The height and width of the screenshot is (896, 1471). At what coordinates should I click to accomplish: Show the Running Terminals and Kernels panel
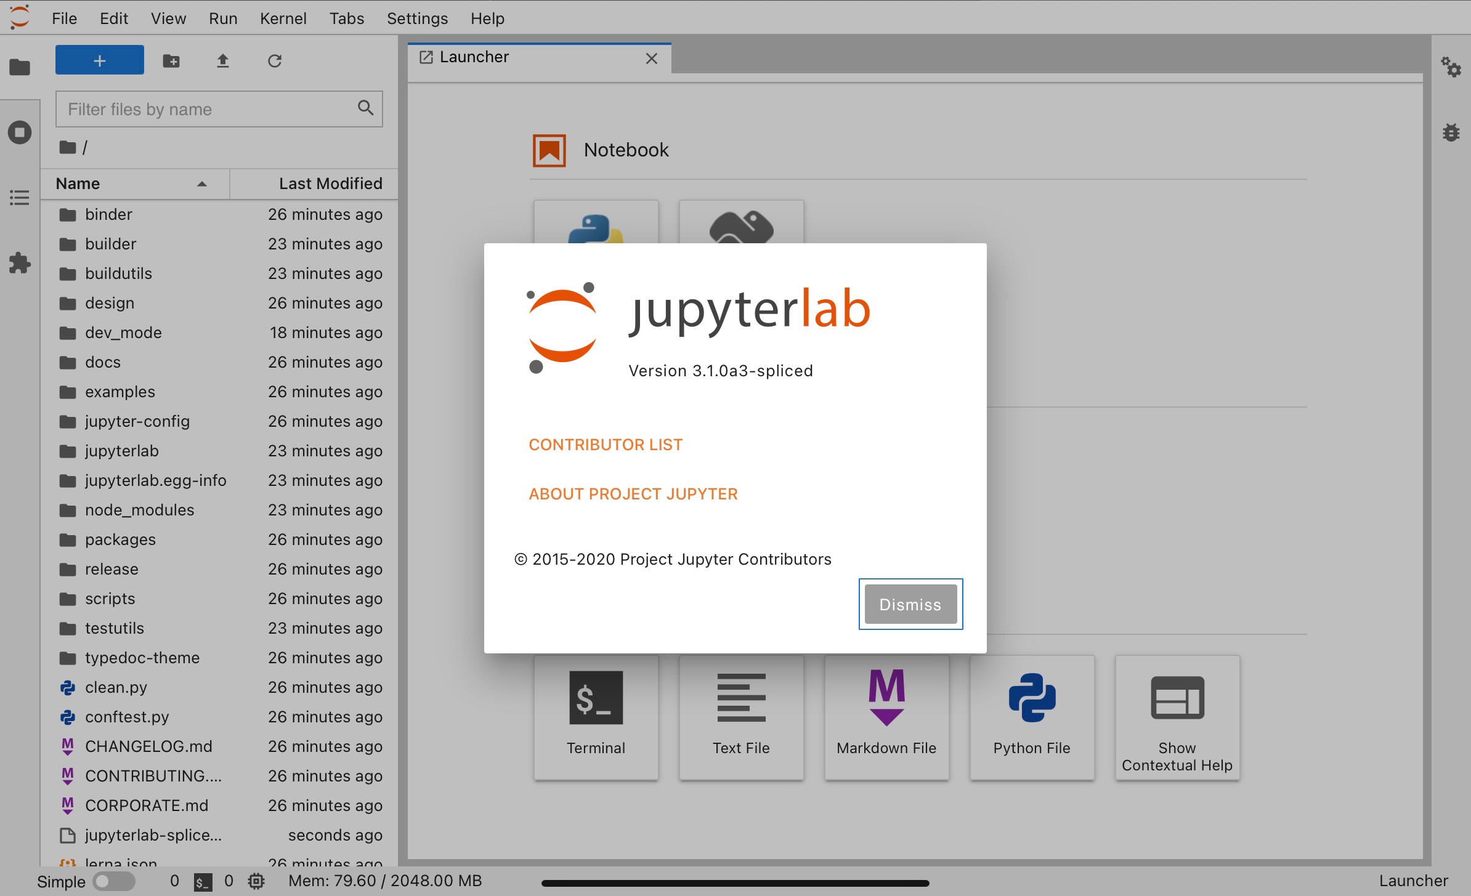pyautogui.click(x=19, y=132)
